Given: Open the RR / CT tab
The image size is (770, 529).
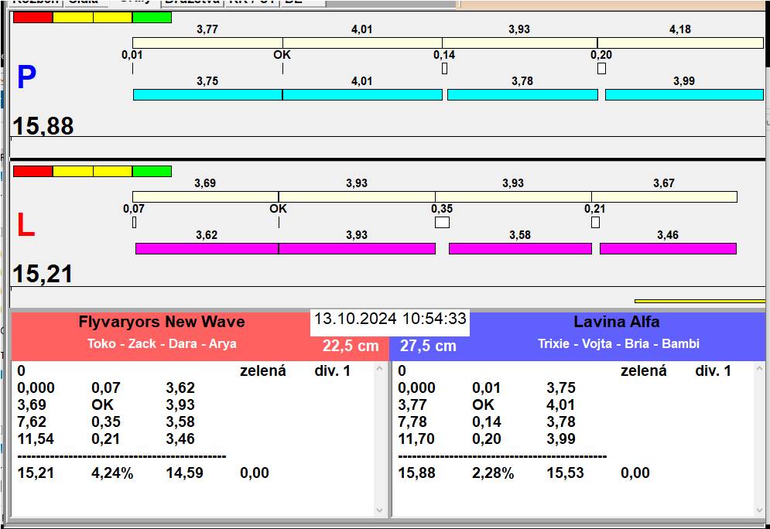Looking at the screenshot, I should pos(251,2).
